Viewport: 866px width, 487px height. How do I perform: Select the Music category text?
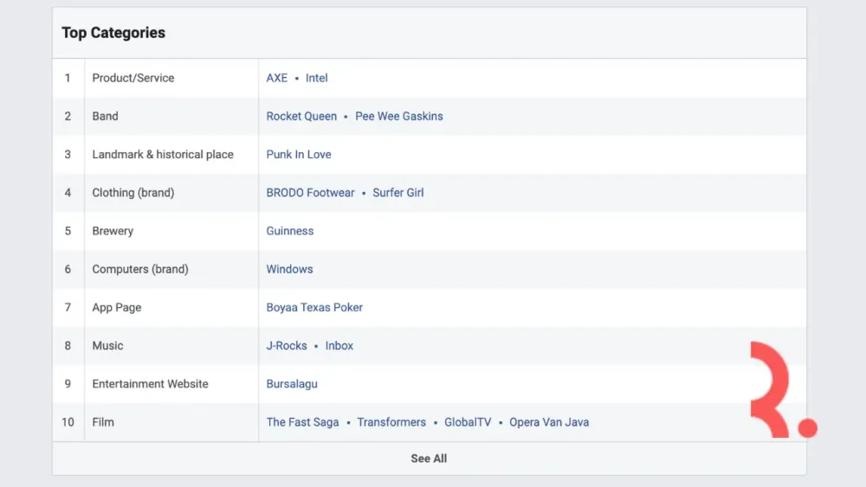pyautogui.click(x=107, y=346)
